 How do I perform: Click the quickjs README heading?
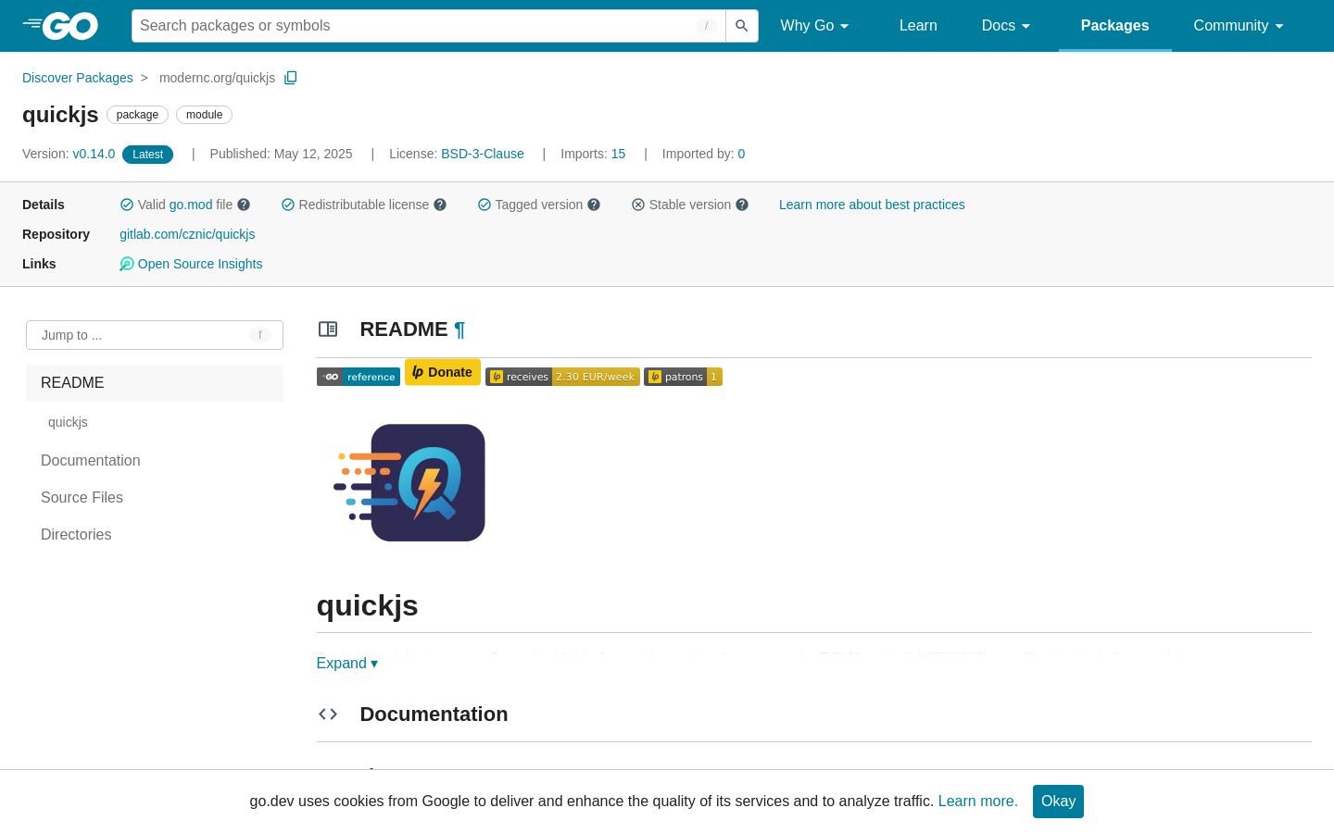(368, 605)
